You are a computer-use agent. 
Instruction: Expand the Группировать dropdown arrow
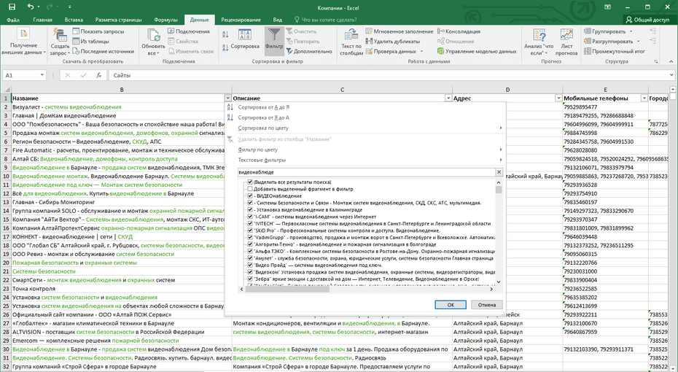pyautogui.click(x=631, y=31)
